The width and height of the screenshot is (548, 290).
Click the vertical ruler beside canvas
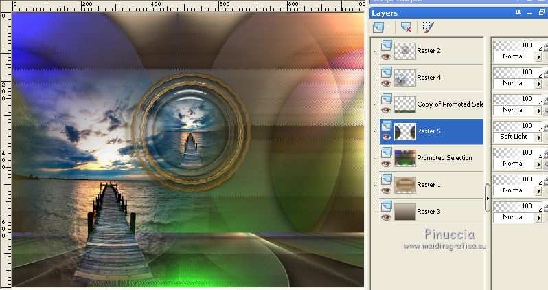(6, 150)
